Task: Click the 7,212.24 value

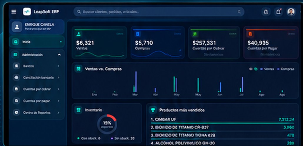Action: pyautogui.click(x=287, y=120)
